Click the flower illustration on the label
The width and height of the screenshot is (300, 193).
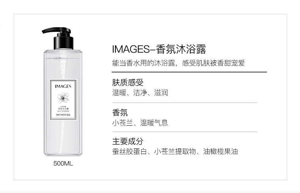click(63, 98)
